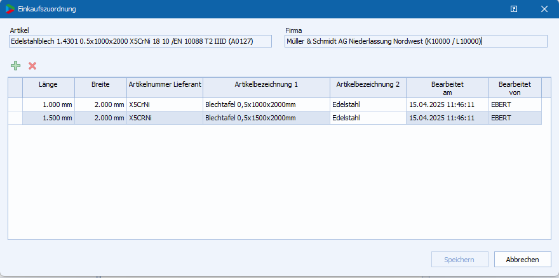Click into the Firma text field

(x=415, y=41)
